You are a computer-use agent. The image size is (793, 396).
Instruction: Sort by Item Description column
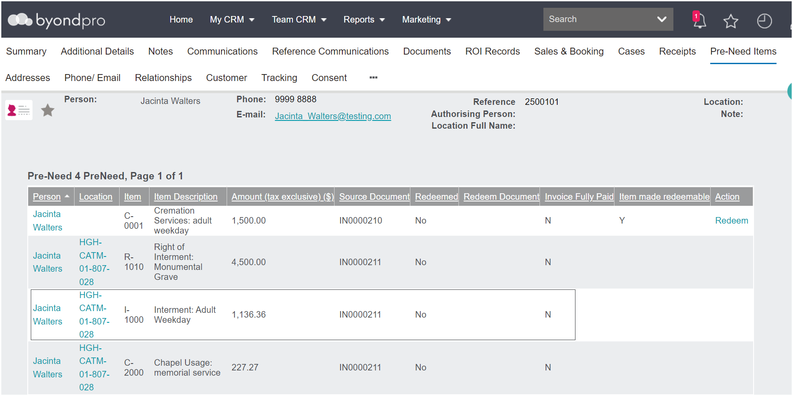click(186, 197)
